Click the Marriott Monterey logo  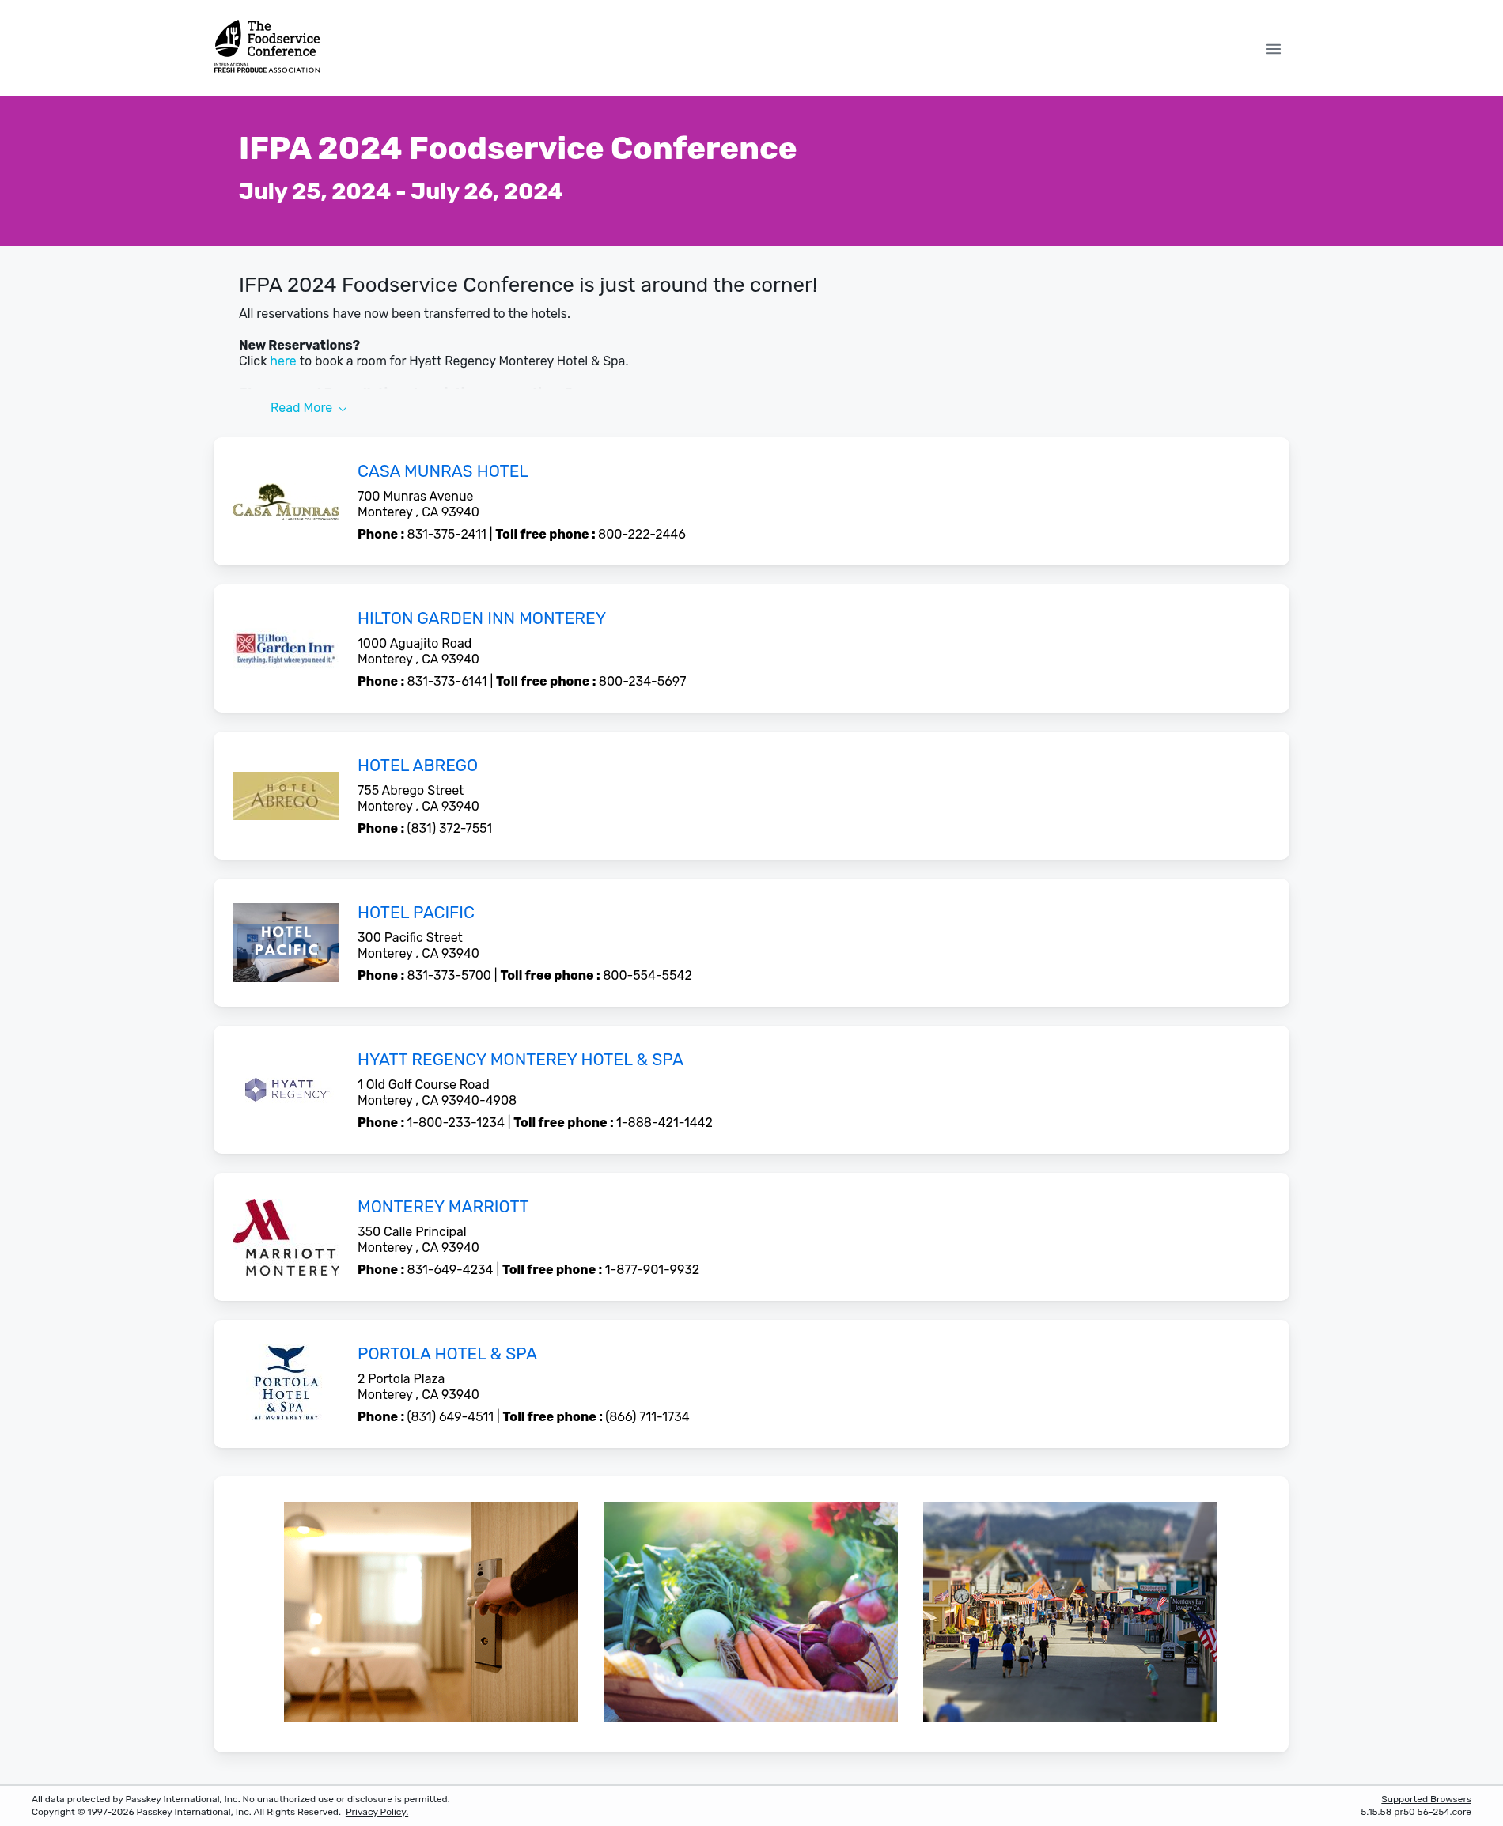(x=285, y=1237)
